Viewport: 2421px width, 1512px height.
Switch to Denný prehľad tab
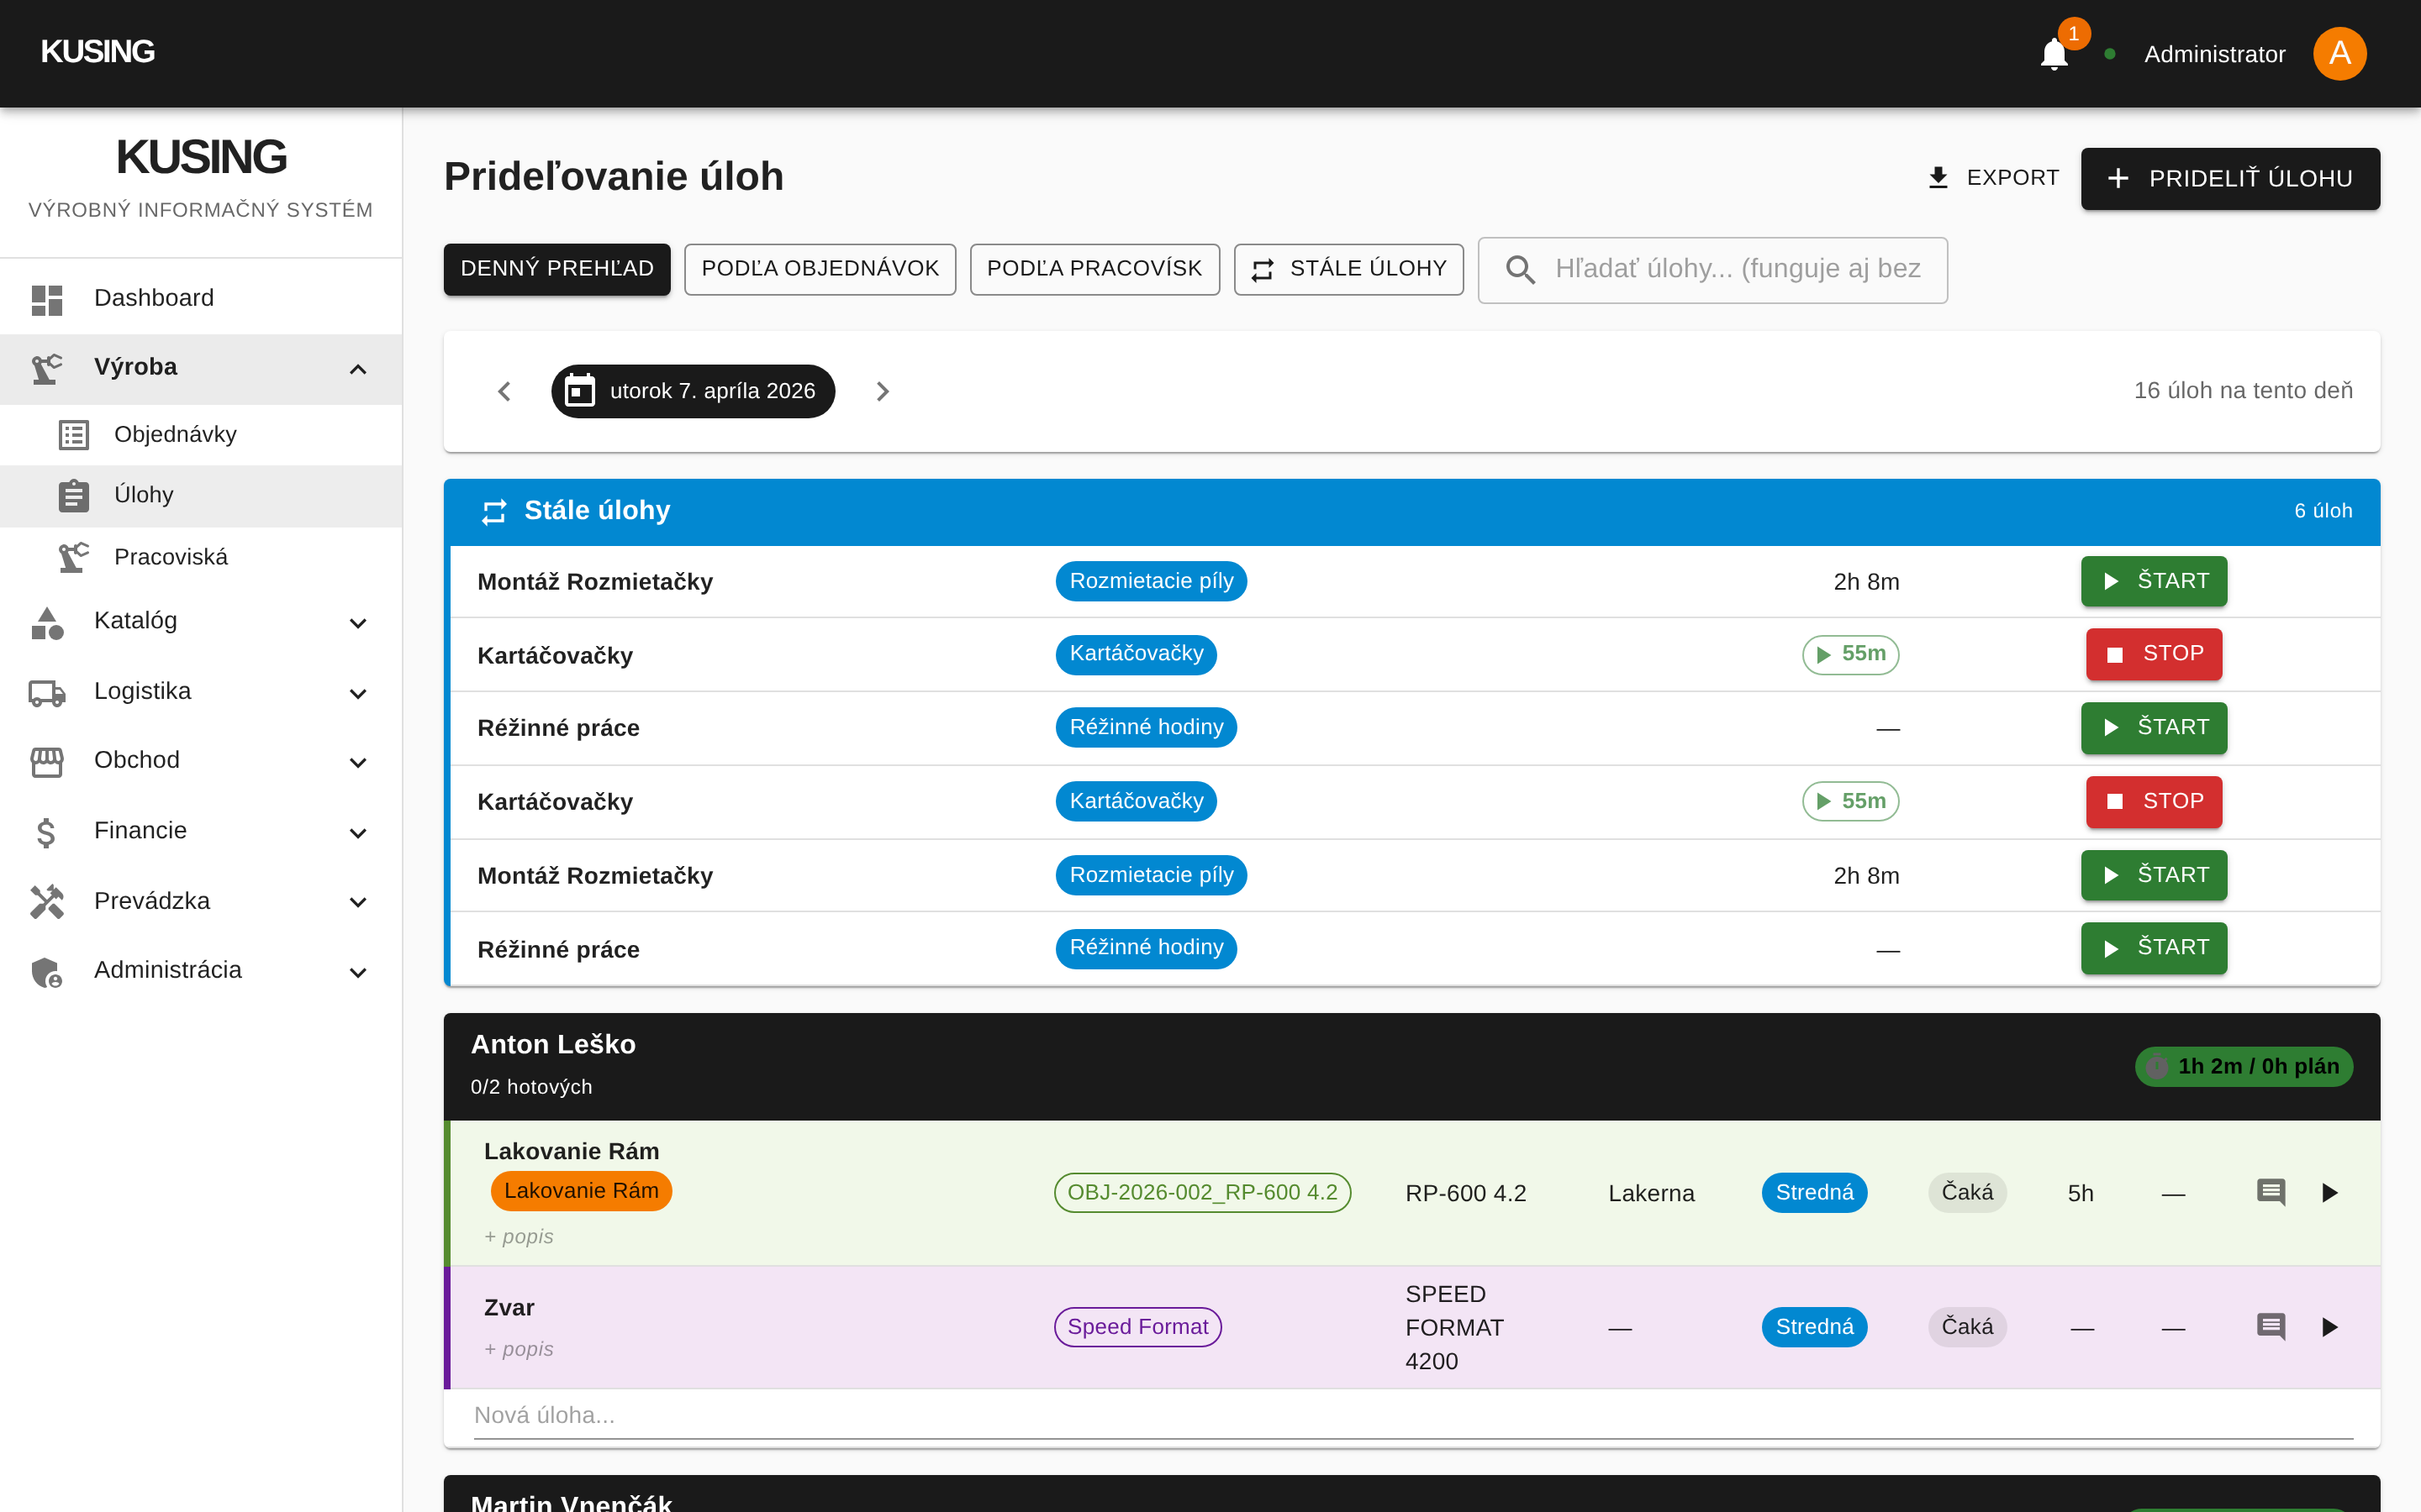(557, 269)
